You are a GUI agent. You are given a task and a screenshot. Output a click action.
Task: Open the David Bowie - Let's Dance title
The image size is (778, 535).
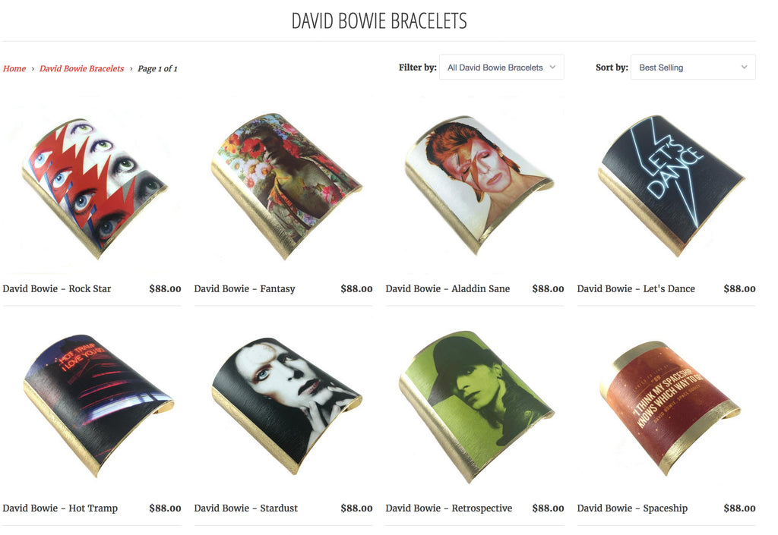pyautogui.click(x=636, y=289)
